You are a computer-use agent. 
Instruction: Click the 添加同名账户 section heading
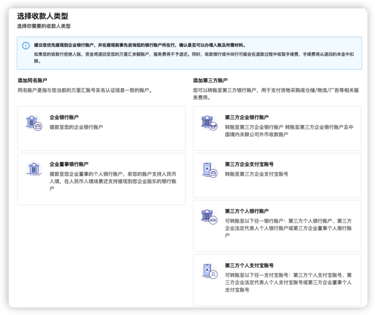pyautogui.click(x=32, y=80)
